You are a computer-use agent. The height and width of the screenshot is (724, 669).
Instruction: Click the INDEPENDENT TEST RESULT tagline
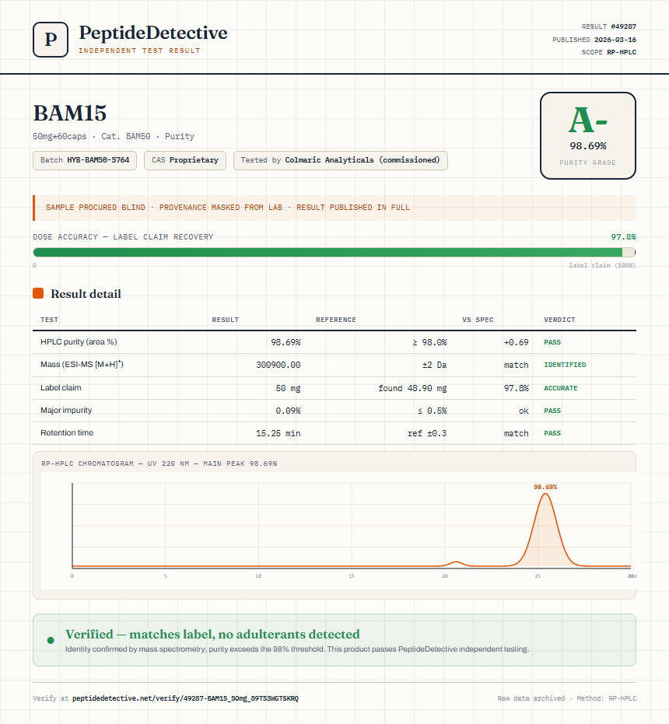pos(139,51)
